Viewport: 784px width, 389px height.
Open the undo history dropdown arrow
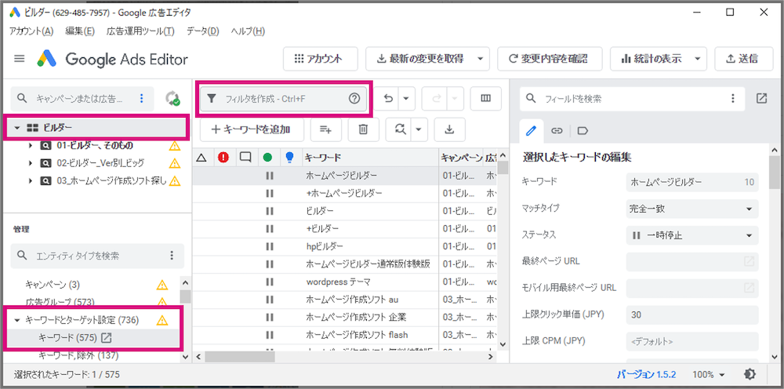point(406,99)
